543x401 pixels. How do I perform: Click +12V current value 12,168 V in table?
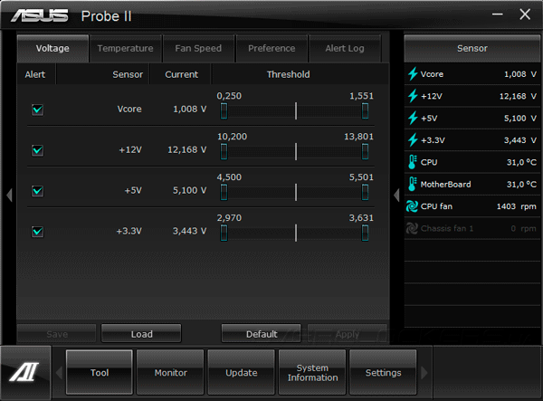[x=187, y=149]
